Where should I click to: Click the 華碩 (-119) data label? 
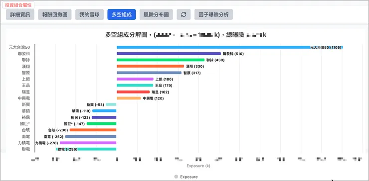(x=81, y=111)
